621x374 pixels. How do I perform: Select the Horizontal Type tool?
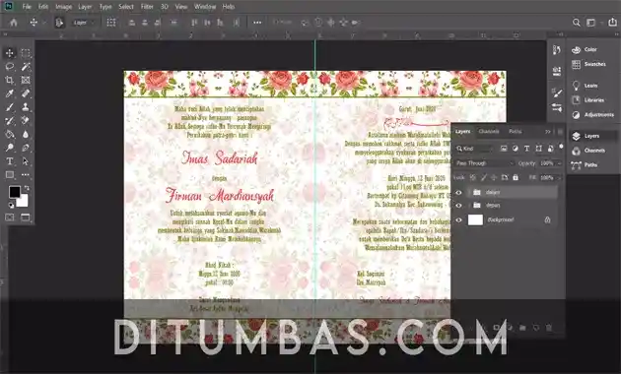coord(10,161)
